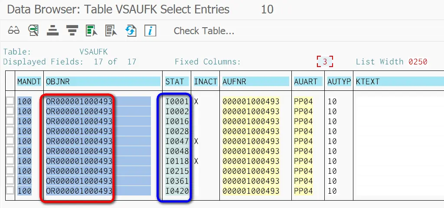Select the OBJNR column header

[103, 82]
